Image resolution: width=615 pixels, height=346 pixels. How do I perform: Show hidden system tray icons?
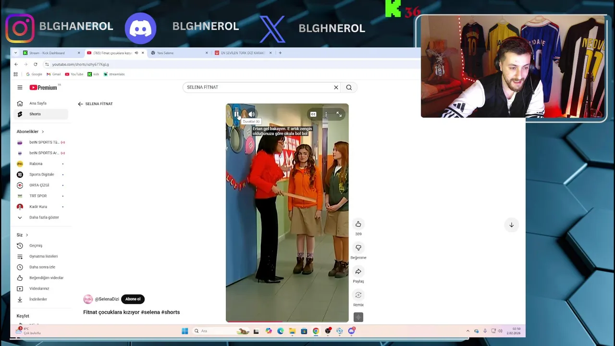pyautogui.click(x=467, y=331)
